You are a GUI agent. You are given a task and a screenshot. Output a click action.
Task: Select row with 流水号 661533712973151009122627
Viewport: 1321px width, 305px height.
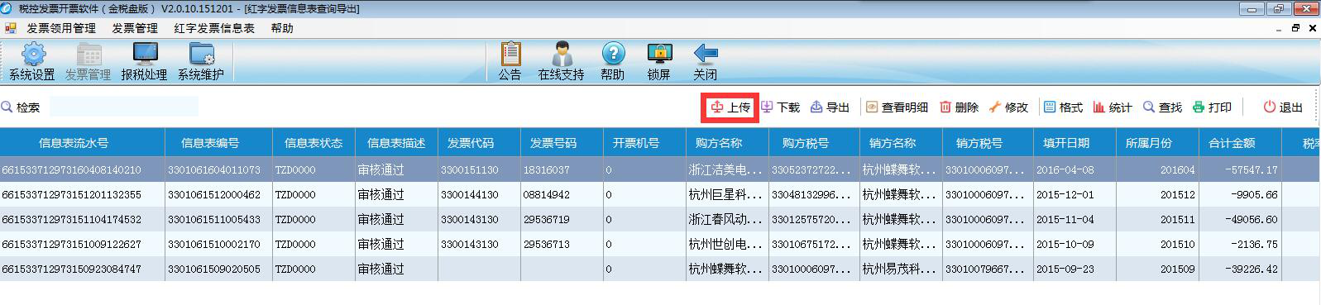click(659, 244)
